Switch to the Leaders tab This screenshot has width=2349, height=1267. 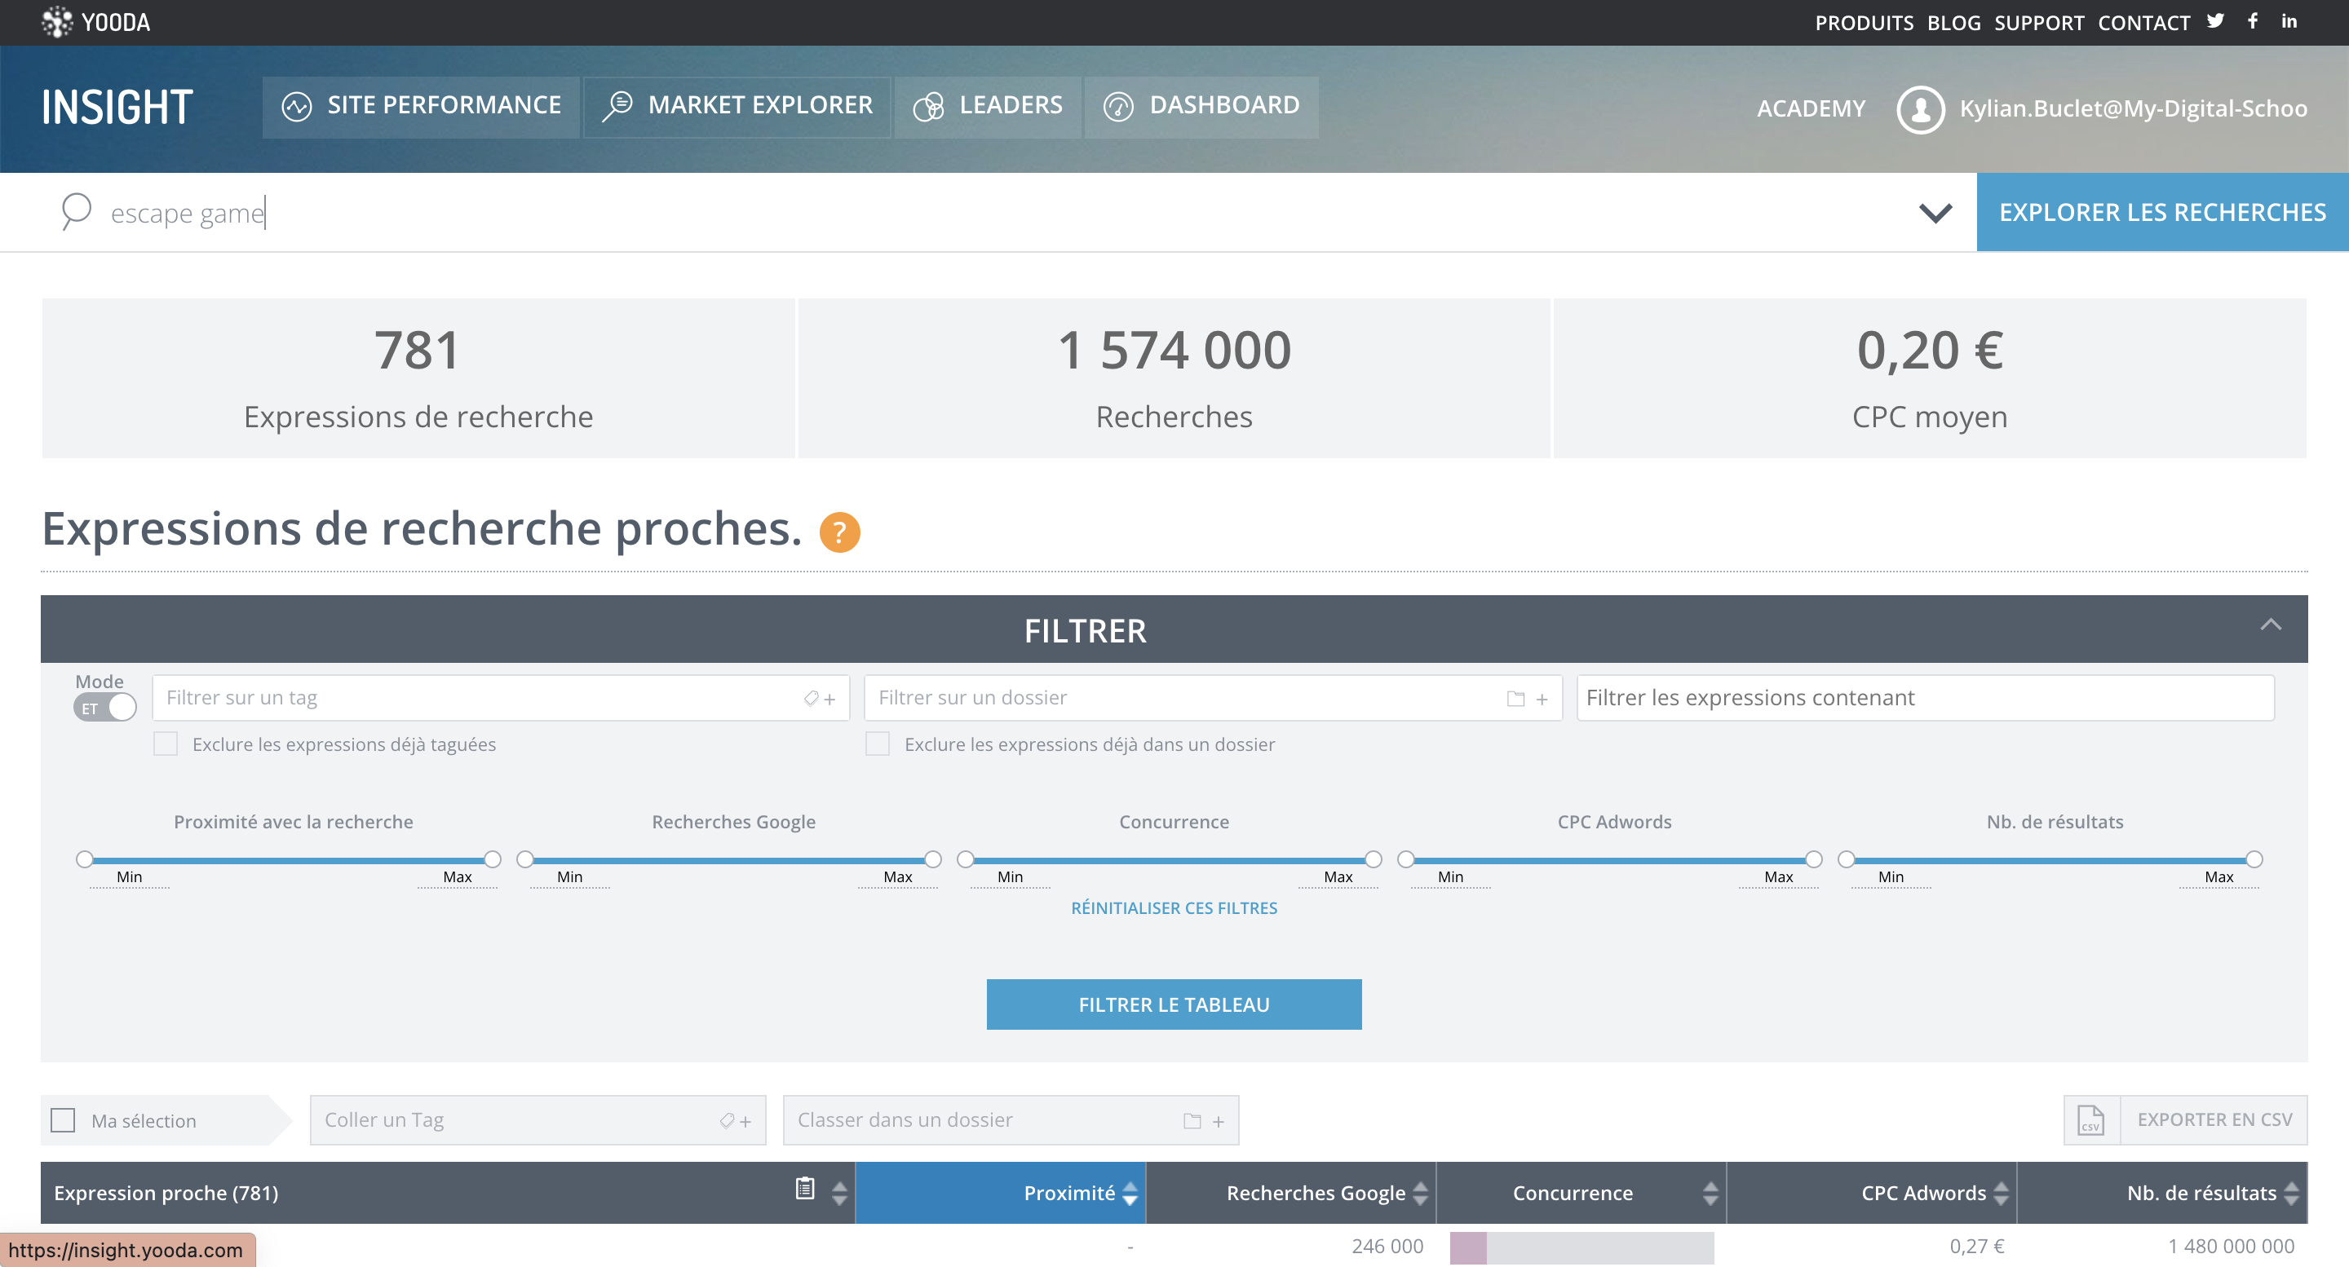click(988, 106)
